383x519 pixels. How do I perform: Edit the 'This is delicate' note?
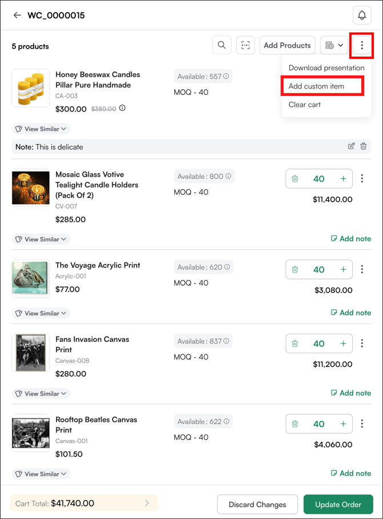[351, 146]
